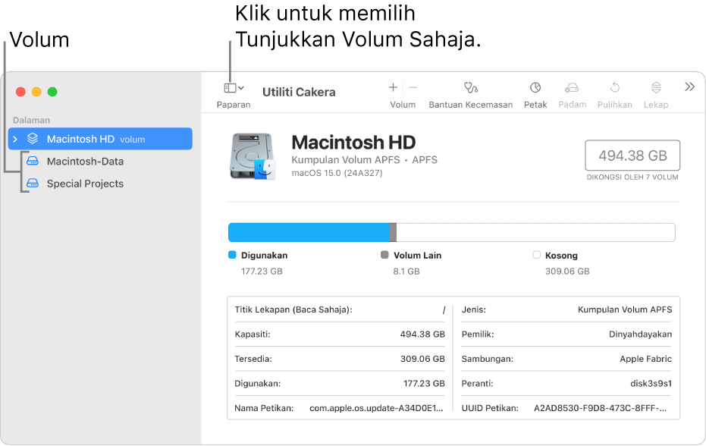Select Macintosh HD volume in sidebar
The image size is (706, 446).
[100, 139]
